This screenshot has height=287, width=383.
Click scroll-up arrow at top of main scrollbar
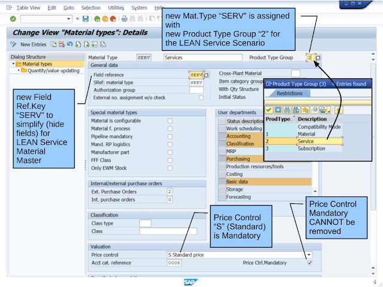(373, 54)
